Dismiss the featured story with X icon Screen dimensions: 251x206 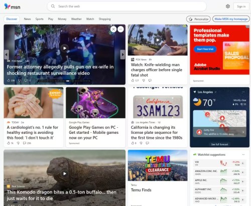coord(113,29)
